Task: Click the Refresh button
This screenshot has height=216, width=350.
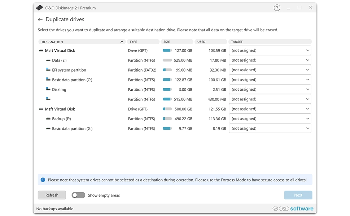Action: [52, 195]
